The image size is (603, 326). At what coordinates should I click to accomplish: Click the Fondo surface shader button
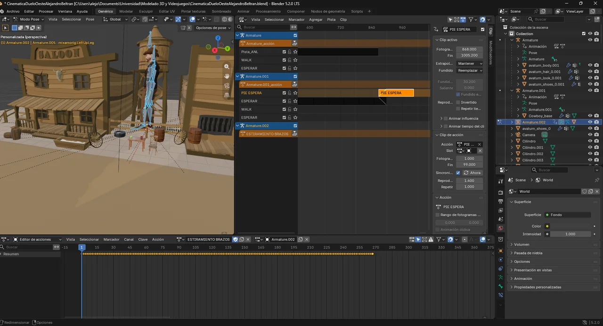pos(568,215)
